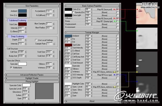This screenshot has height=106, width=162.
Task: Toggle the Opacity (Os) checkbox
Action: tap(73, 12)
